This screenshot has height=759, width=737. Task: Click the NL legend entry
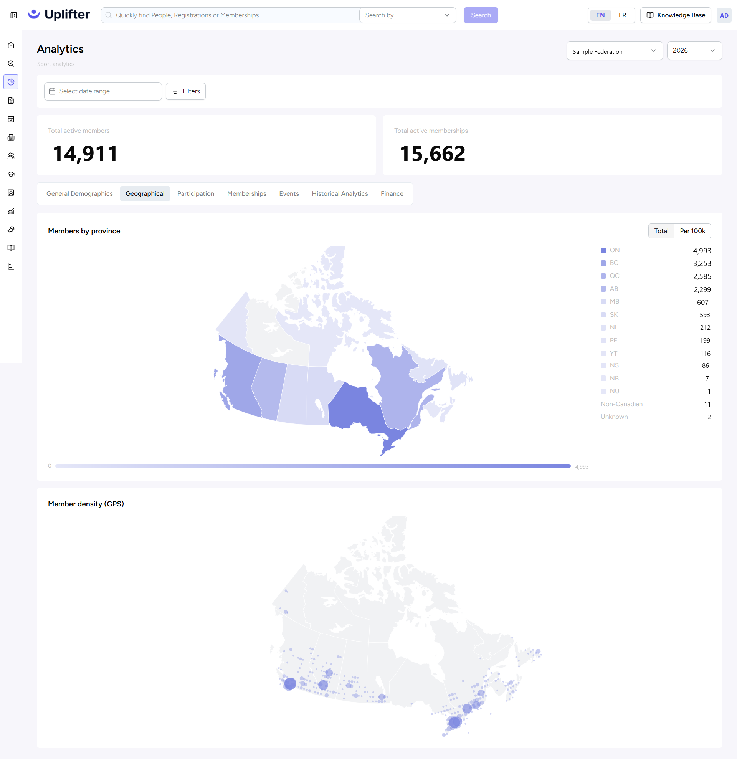(655, 327)
